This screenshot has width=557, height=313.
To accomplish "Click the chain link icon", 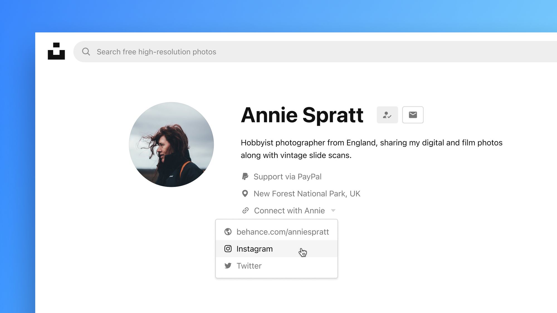I will 245,210.
